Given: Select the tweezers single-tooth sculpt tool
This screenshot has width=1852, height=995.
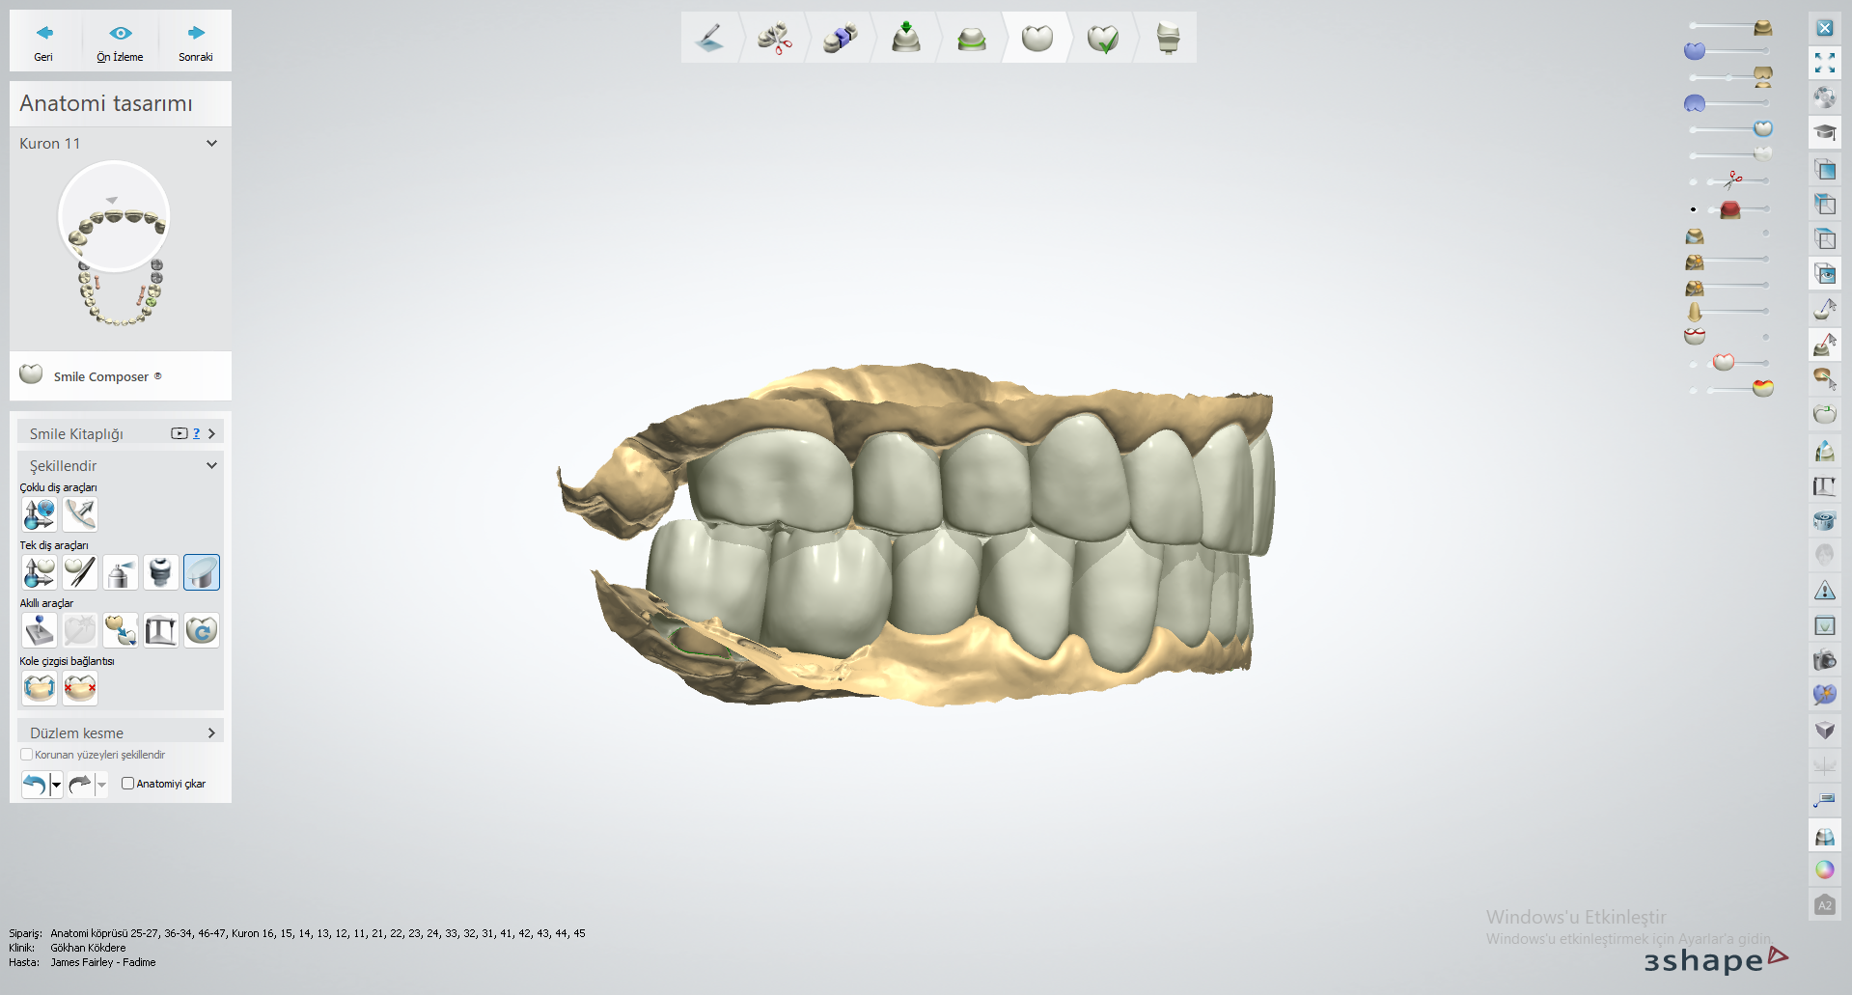Looking at the screenshot, I should [x=80, y=572].
